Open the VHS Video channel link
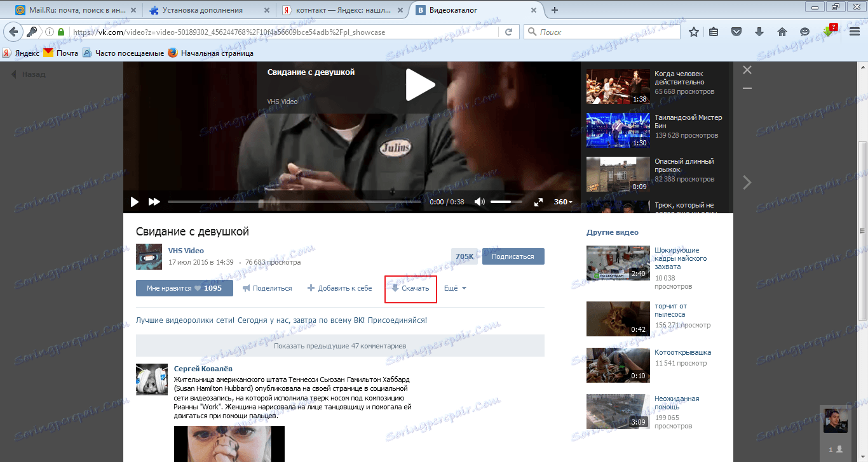The image size is (868, 462). 186,251
